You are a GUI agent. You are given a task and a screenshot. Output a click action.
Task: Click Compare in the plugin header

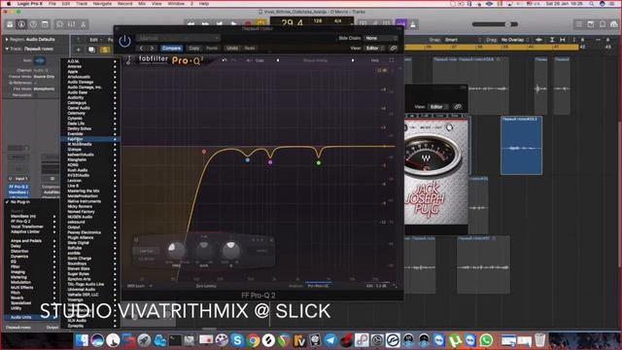pyautogui.click(x=171, y=48)
